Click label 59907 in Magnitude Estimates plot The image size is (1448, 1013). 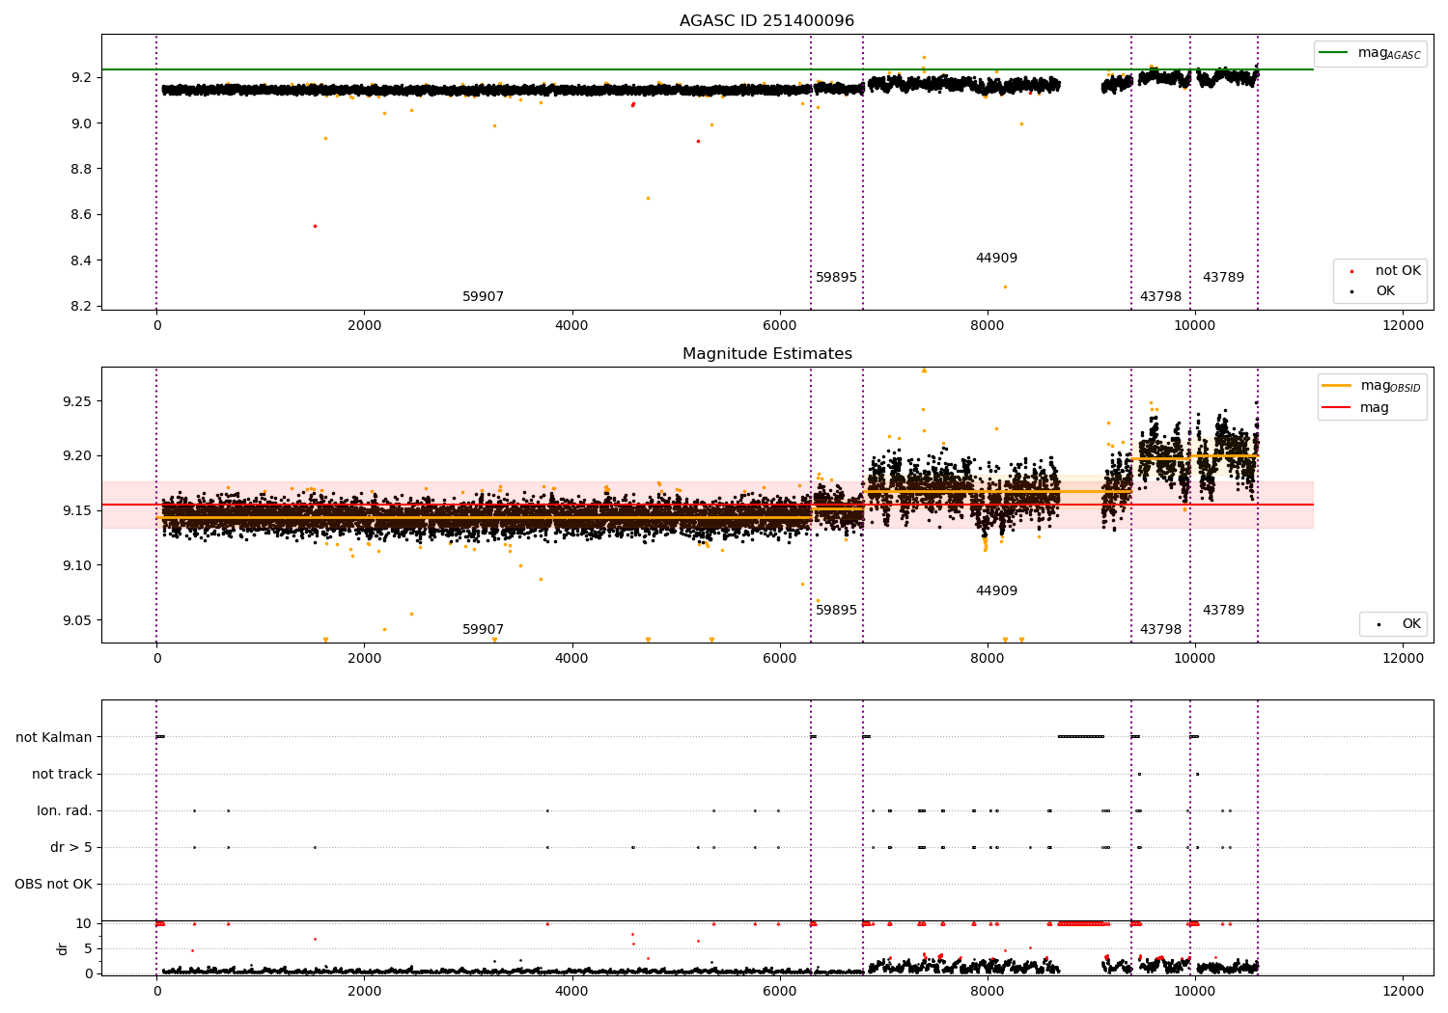[x=483, y=630]
